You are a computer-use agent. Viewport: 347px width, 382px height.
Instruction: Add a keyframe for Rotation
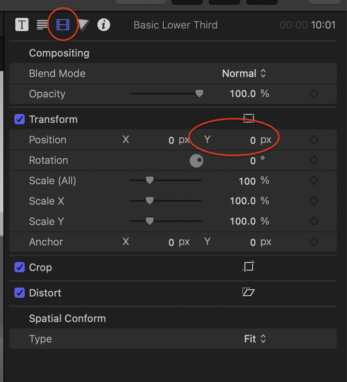tap(314, 160)
